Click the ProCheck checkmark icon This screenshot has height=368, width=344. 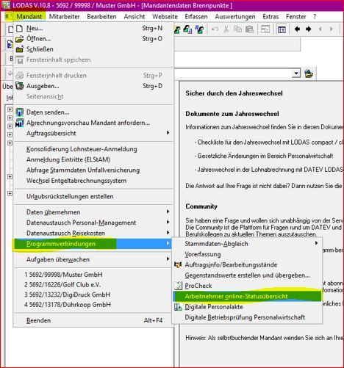click(178, 286)
